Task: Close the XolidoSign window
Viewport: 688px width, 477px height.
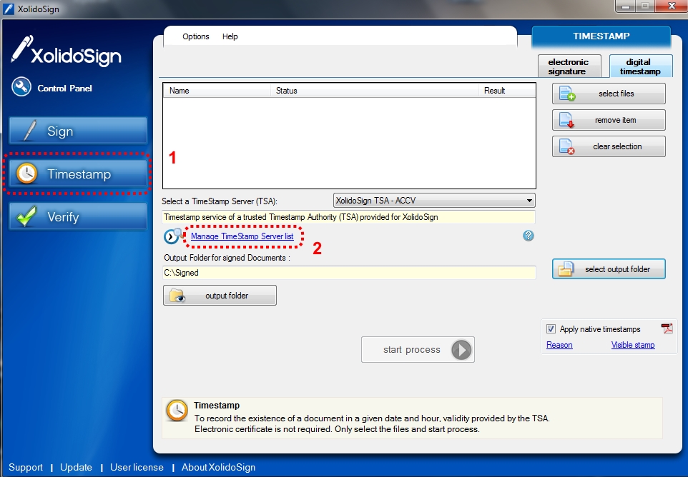Action: 671,6
